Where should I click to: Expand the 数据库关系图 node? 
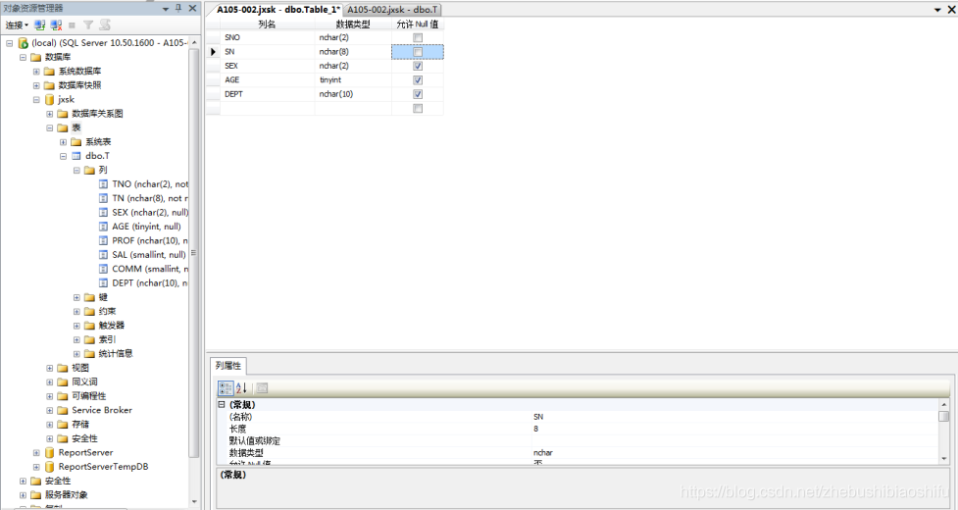[x=49, y=114]
